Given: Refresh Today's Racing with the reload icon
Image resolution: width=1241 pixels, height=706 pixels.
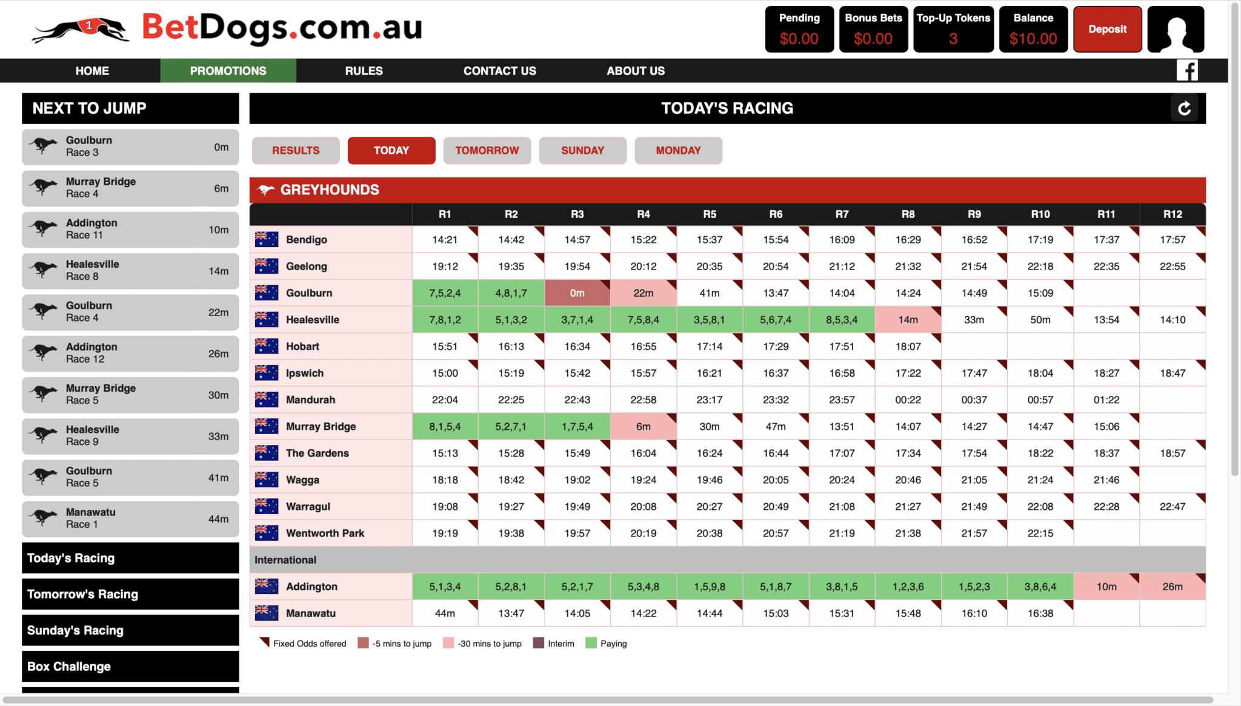Looking at the screenshot, I should [x=1184, y=108].
